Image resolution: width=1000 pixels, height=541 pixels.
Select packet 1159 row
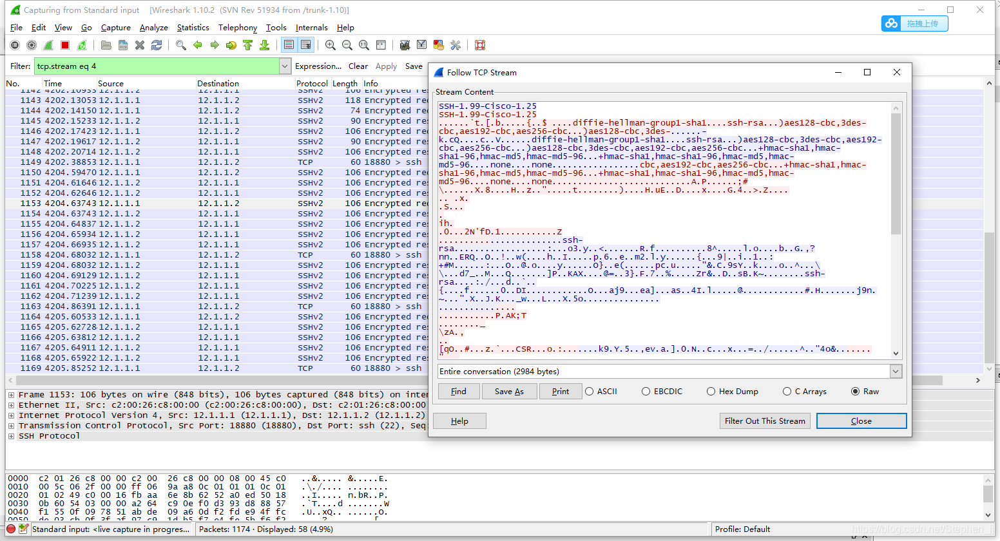click(x=216, y=265)
